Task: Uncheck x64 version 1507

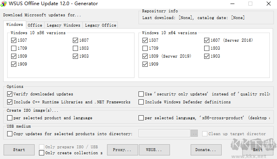Action: (145, 40)
